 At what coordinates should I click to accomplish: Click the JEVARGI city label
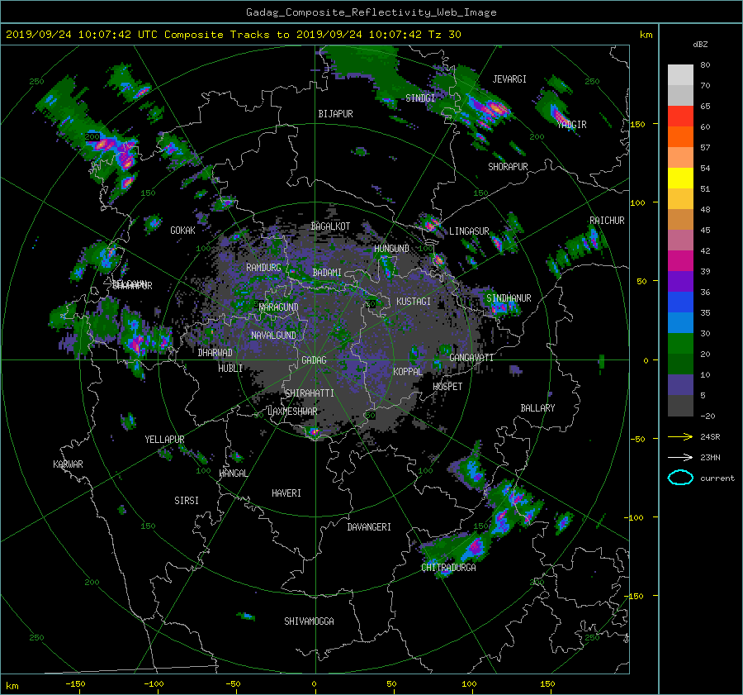[509, 79]
